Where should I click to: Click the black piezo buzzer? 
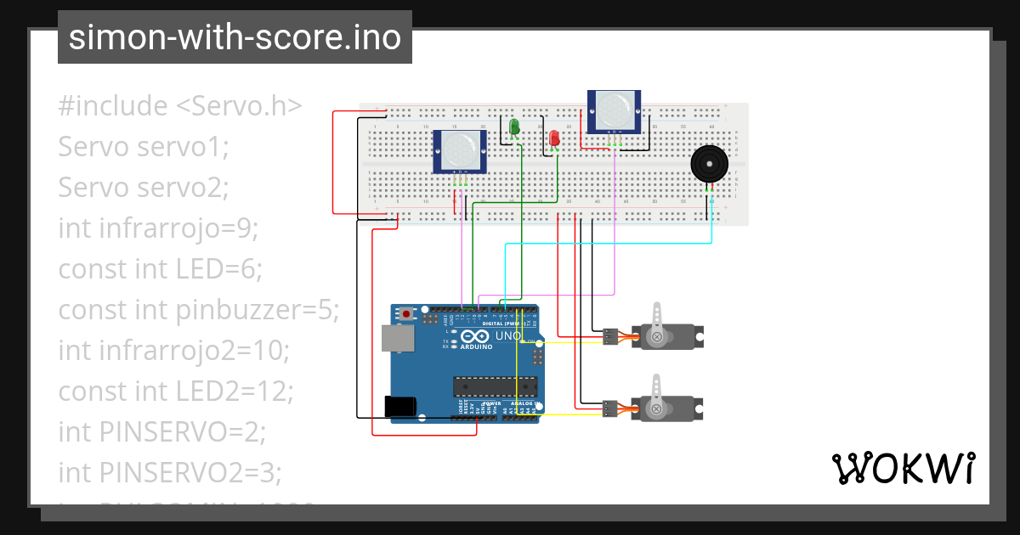[x=708, y=164]
